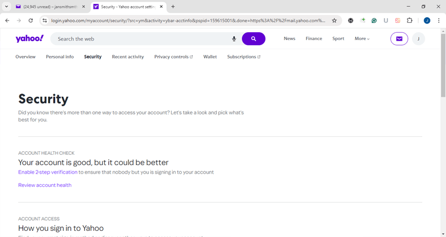Go to the Wallet tab
The height and width of the screenshot is (237, 446).
210,57
